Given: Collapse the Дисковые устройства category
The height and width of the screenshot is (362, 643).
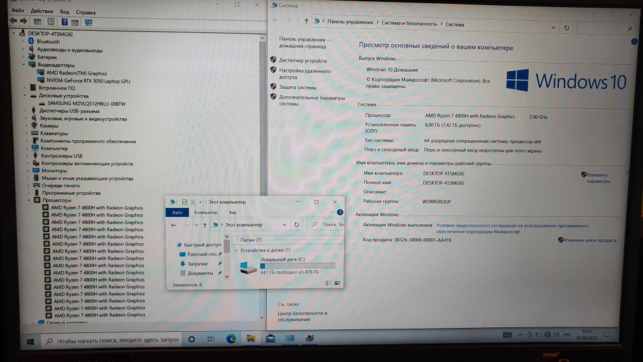Looking at the screenshot, I should click(25, 95).
